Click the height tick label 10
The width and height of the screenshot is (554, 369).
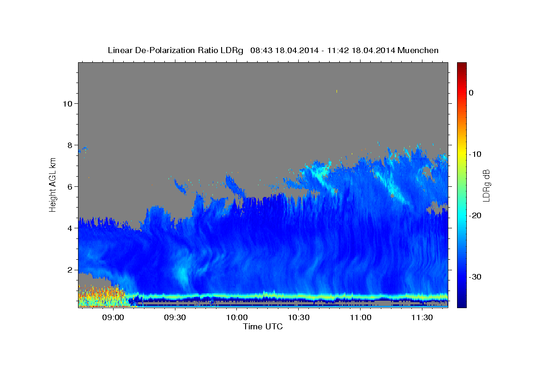(x=67, y=103)
